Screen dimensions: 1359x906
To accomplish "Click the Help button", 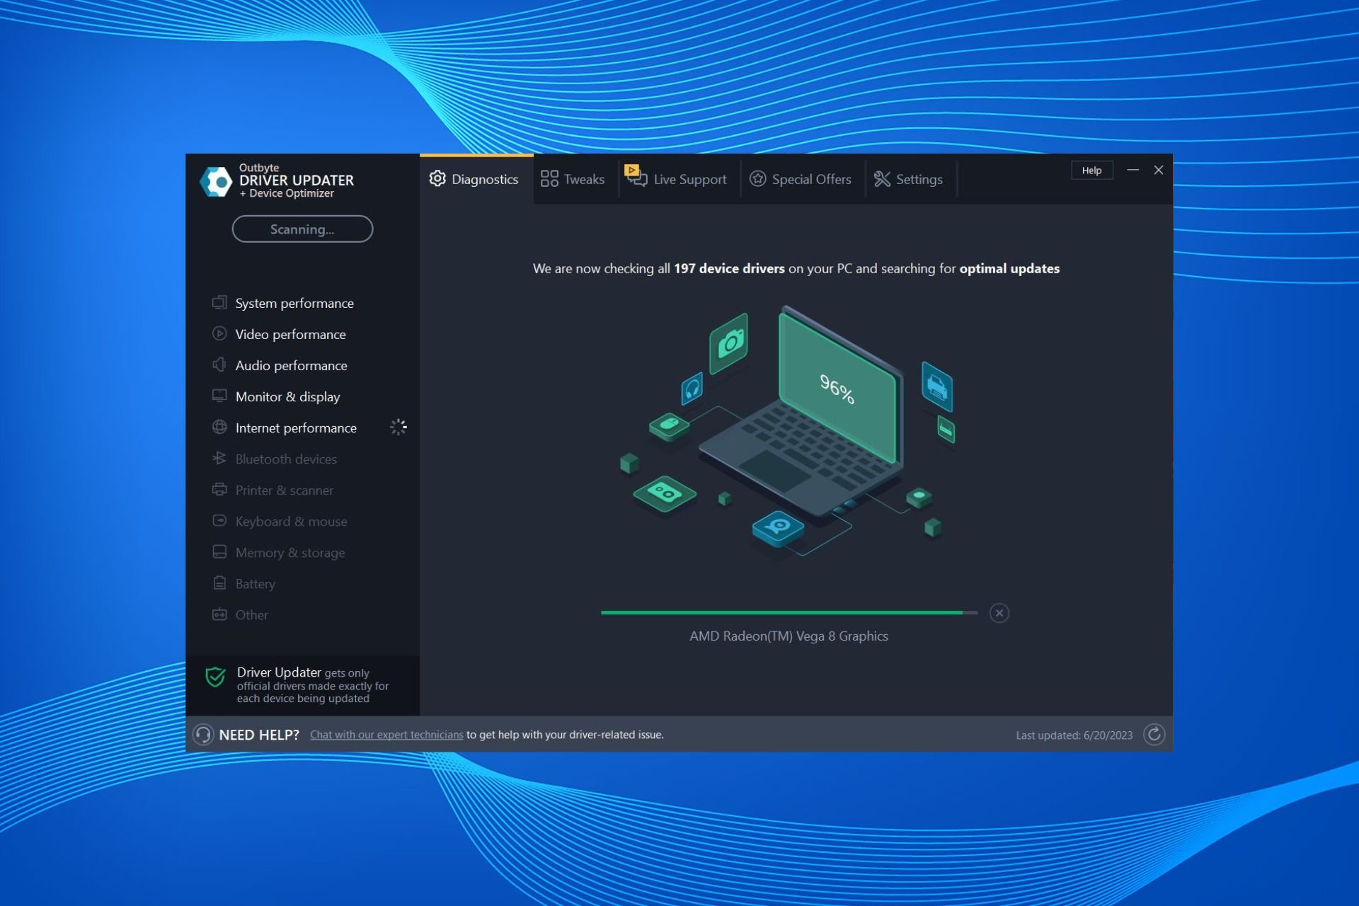I will pyautogui.click(x=1091, y=170).
